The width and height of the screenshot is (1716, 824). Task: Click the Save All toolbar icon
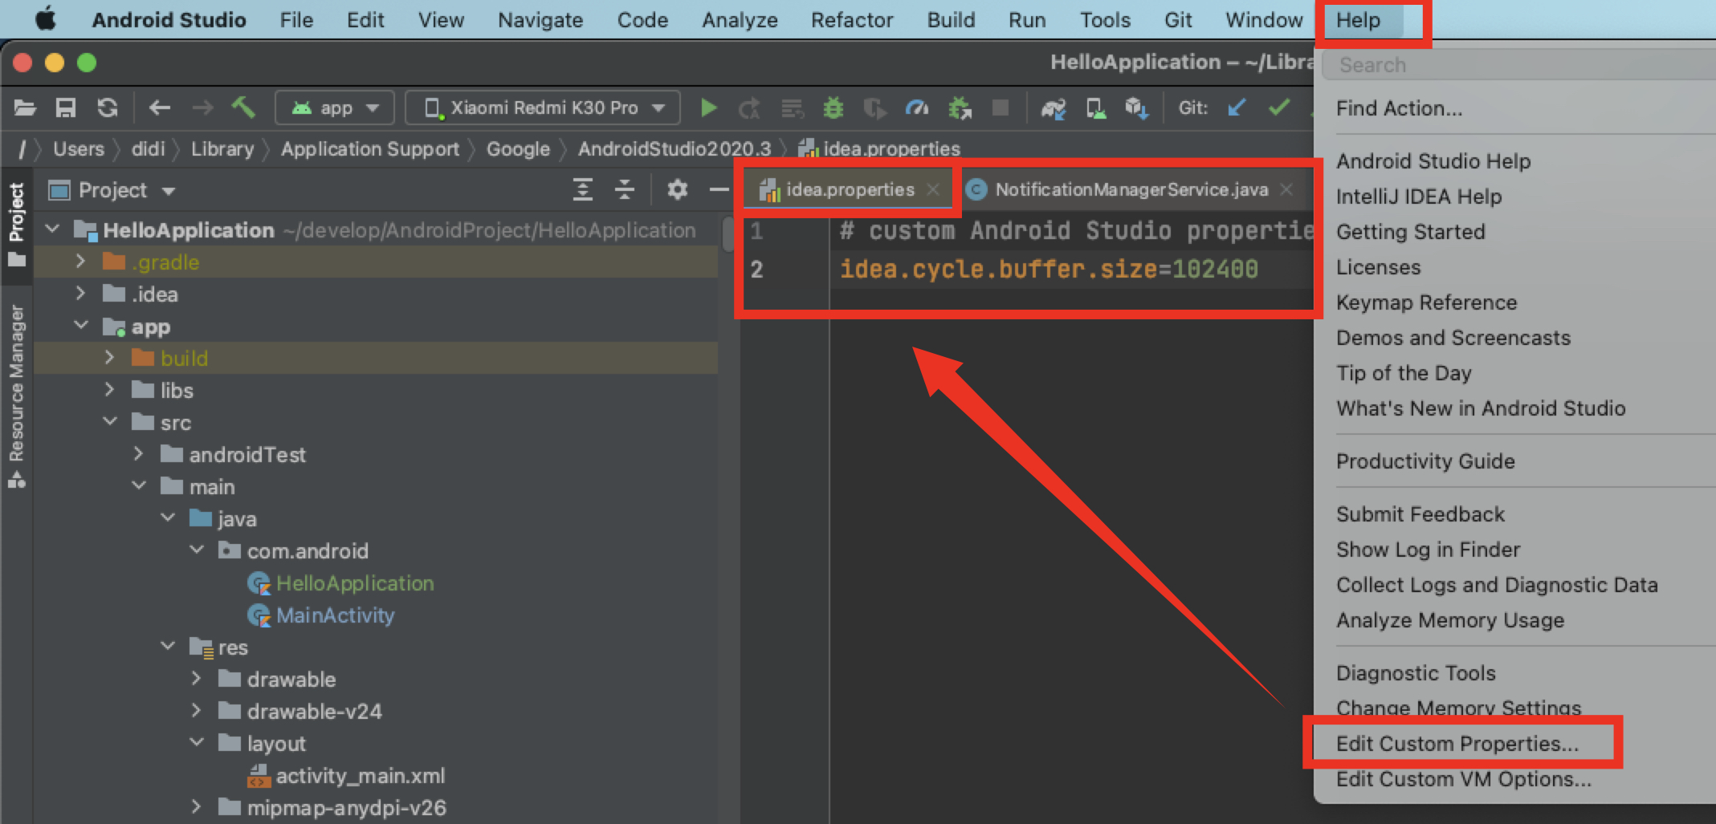tap(66, 108)
